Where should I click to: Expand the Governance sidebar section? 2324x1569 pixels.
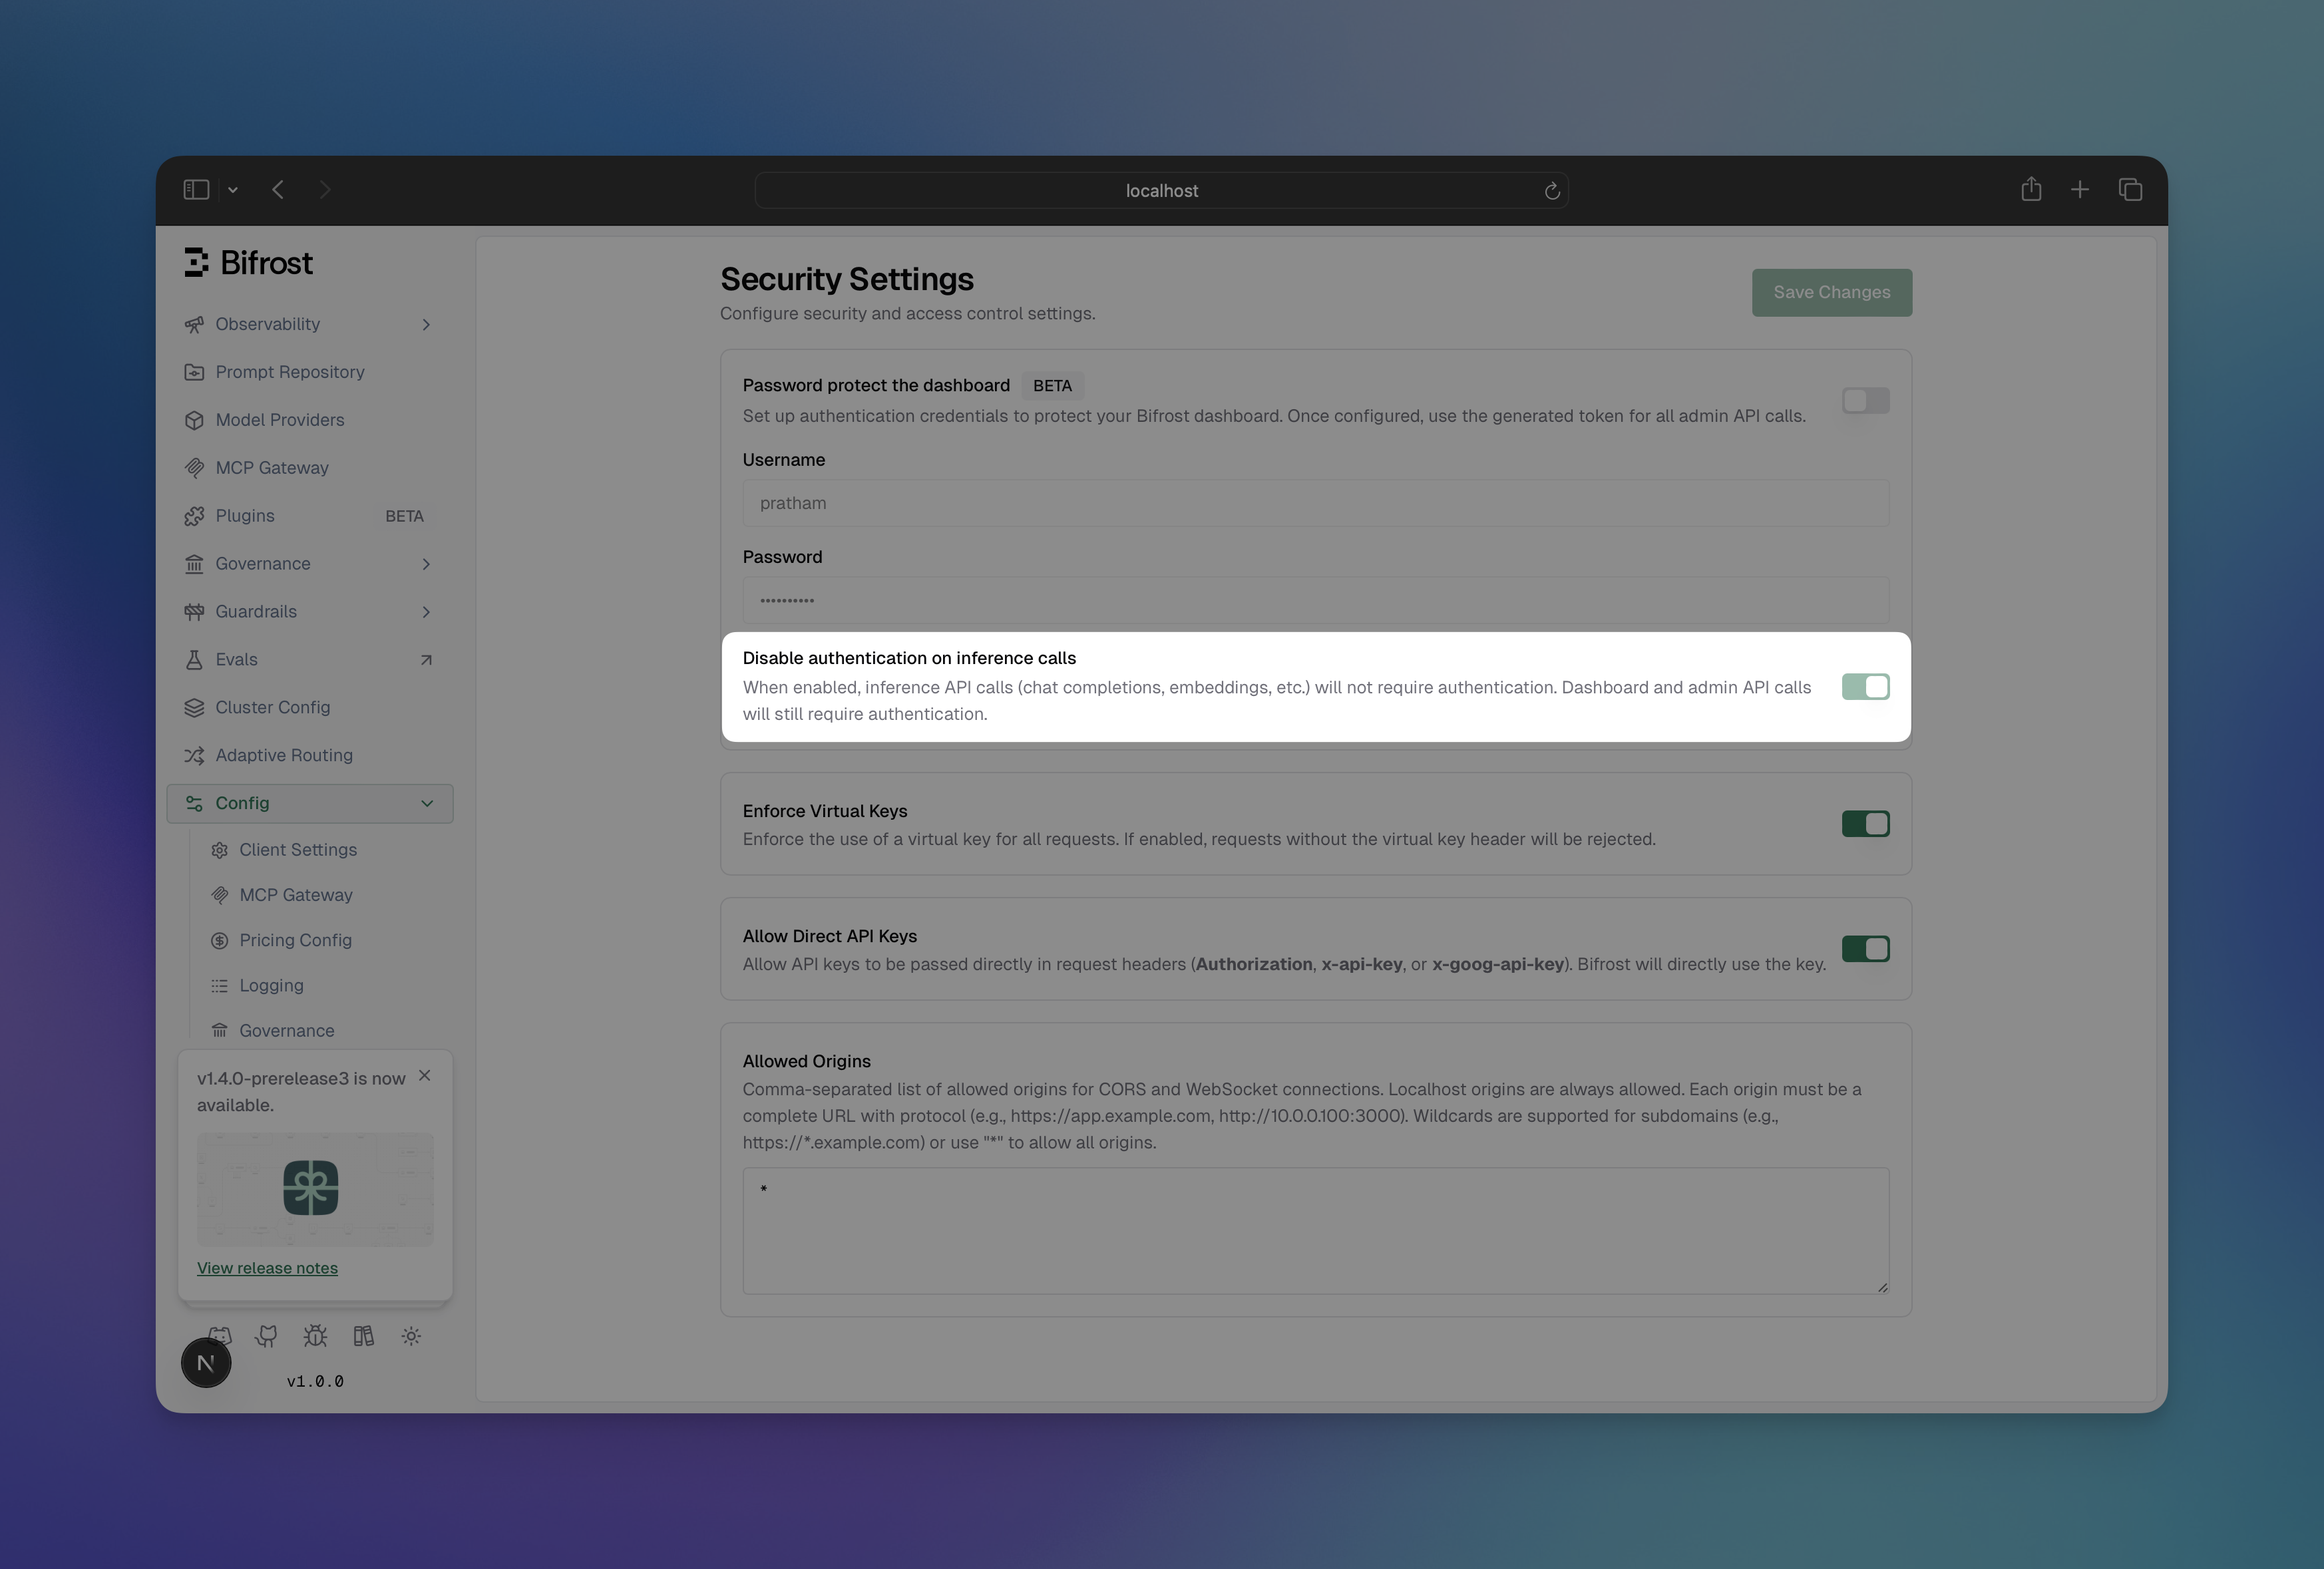point(262,563)
